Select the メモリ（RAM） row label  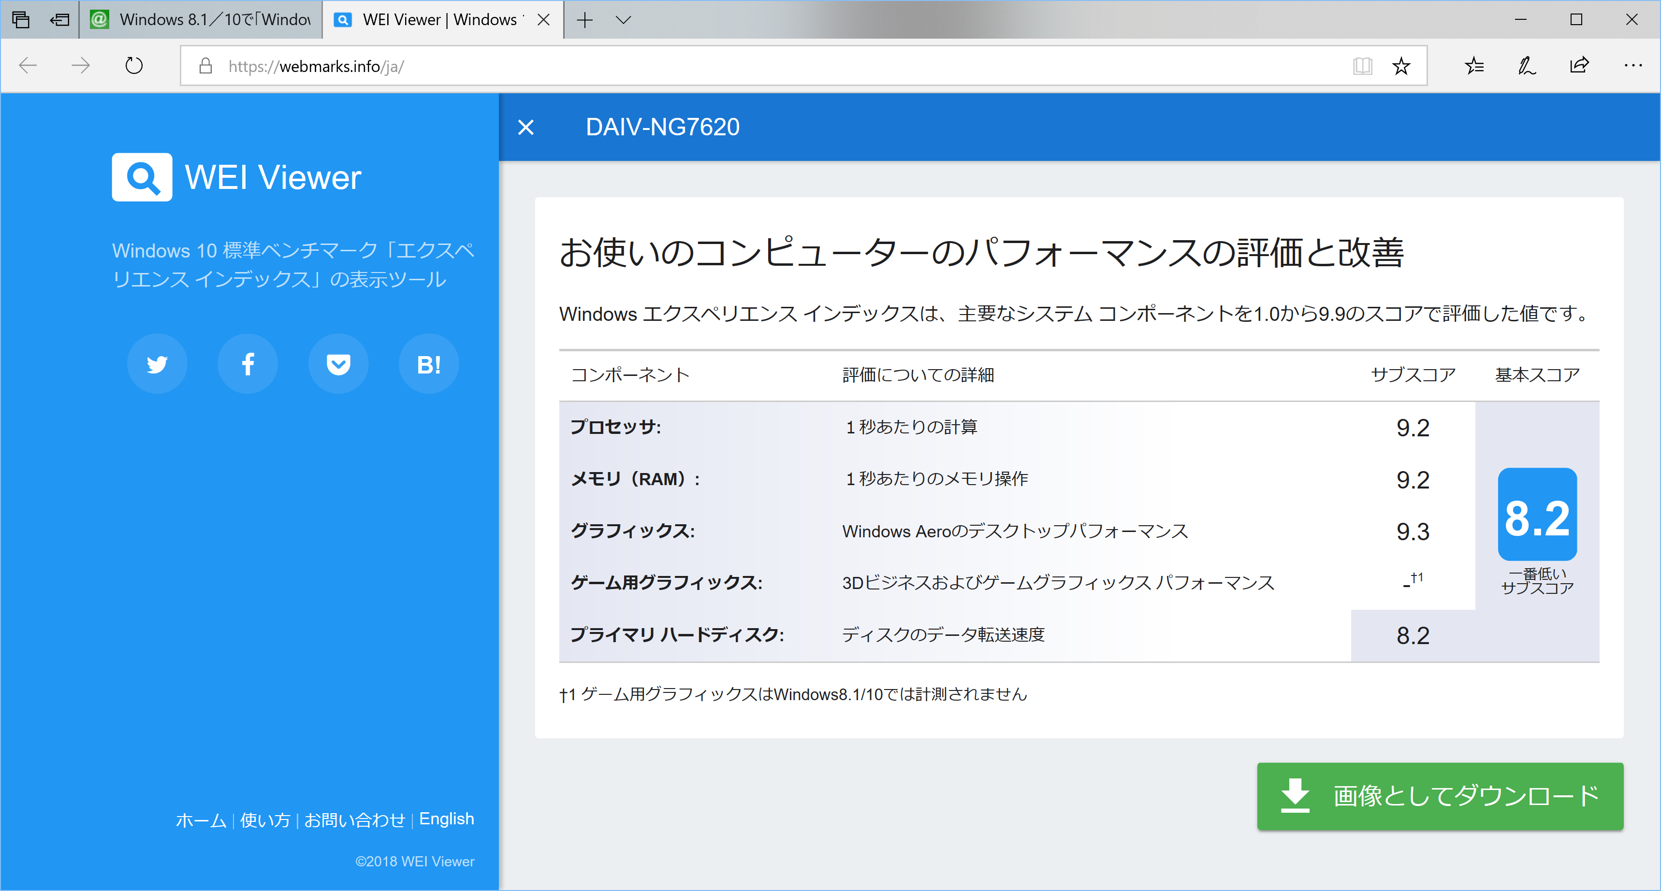[636, 479]
